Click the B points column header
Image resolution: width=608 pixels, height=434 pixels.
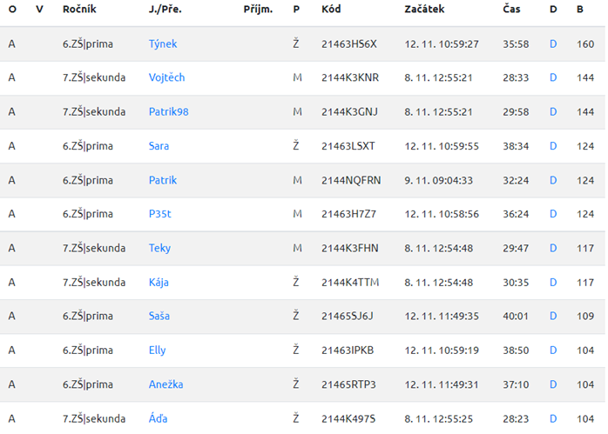point(580,10)
